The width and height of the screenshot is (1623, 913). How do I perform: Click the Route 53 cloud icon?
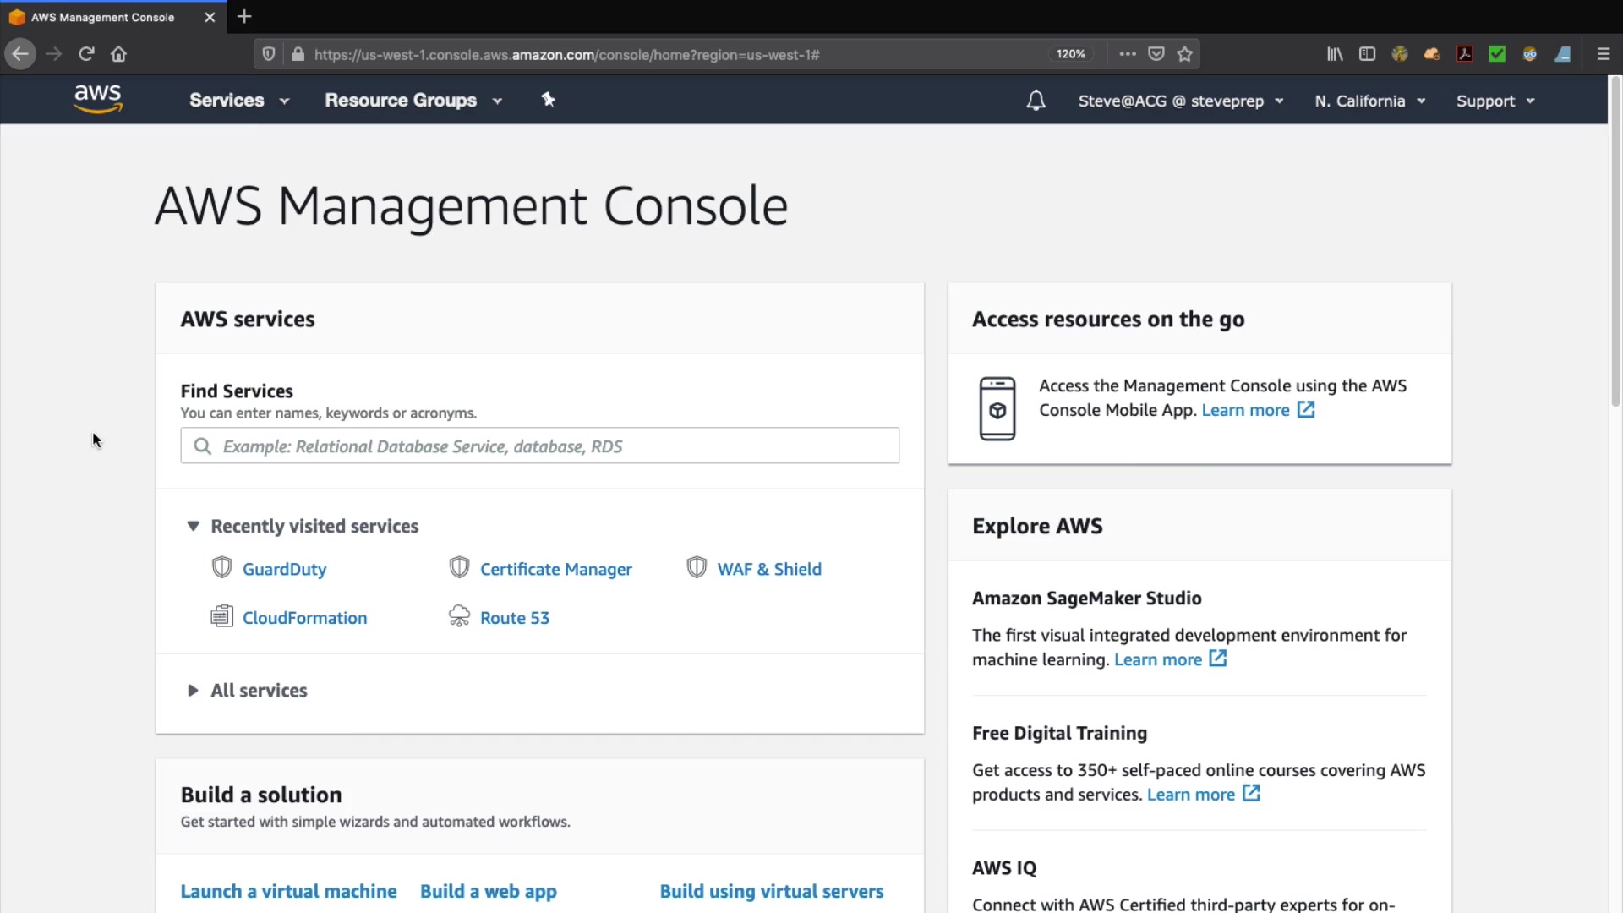(x=459, y=616)
